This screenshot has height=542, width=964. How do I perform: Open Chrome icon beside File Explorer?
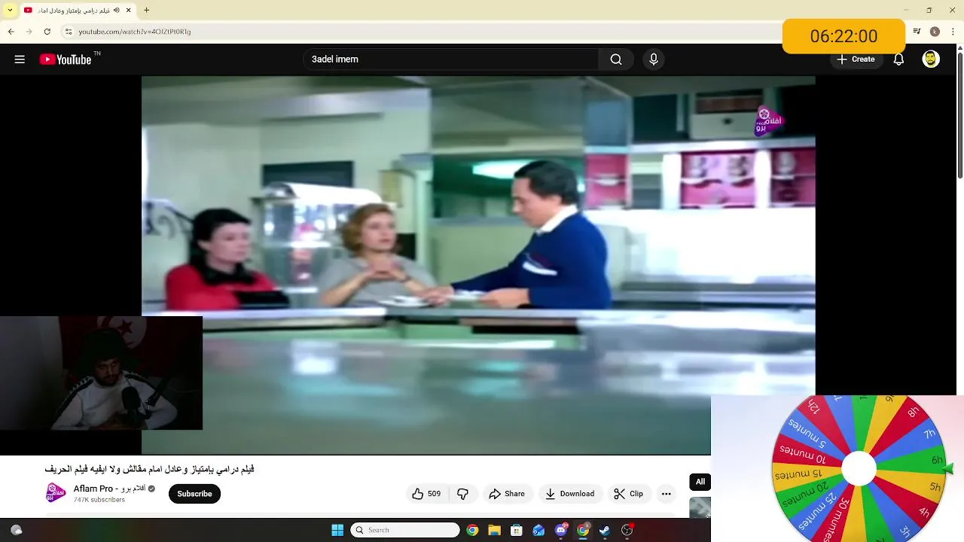coord(472,530)
